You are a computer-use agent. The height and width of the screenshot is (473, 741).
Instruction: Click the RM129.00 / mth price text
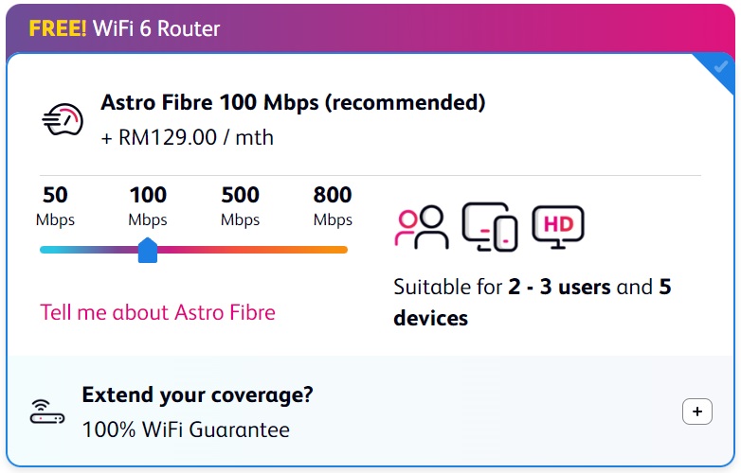pos(187,138)
